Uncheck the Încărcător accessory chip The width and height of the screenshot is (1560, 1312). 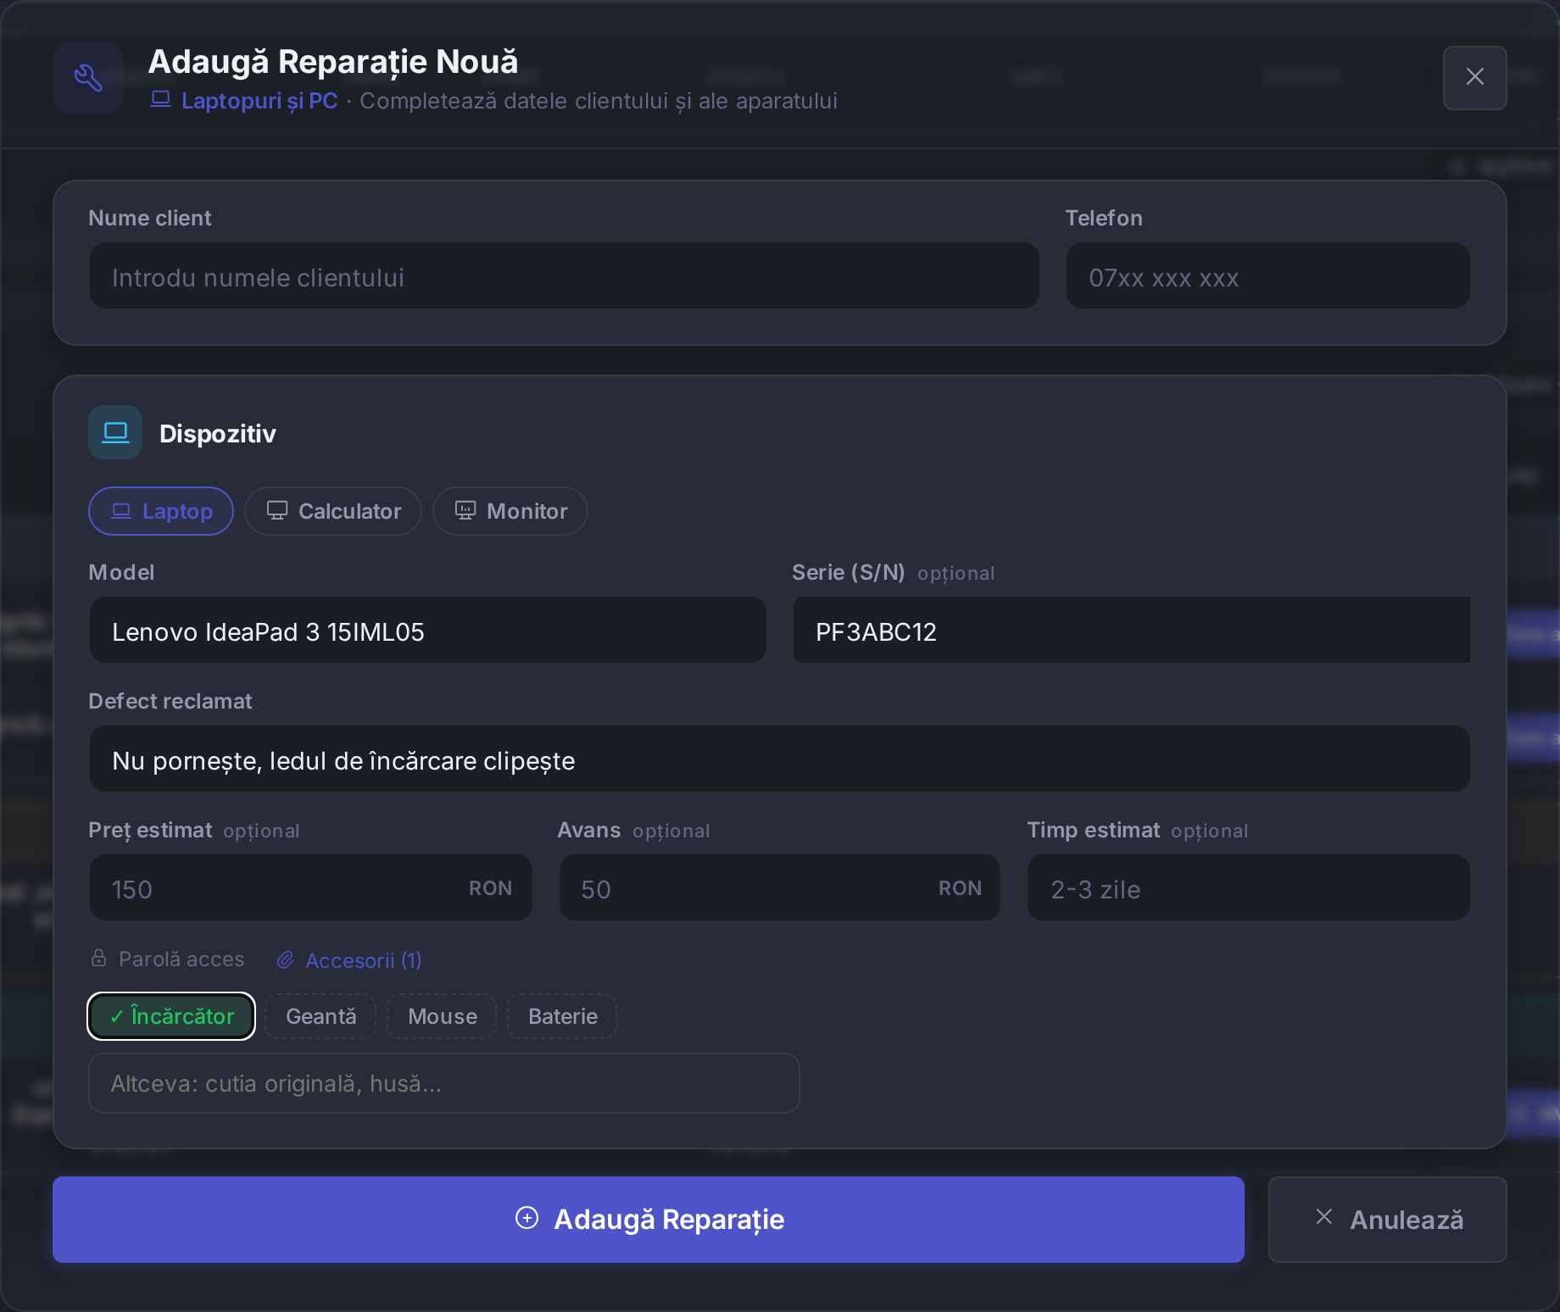pyautogui.click(x=171, y=1016)
